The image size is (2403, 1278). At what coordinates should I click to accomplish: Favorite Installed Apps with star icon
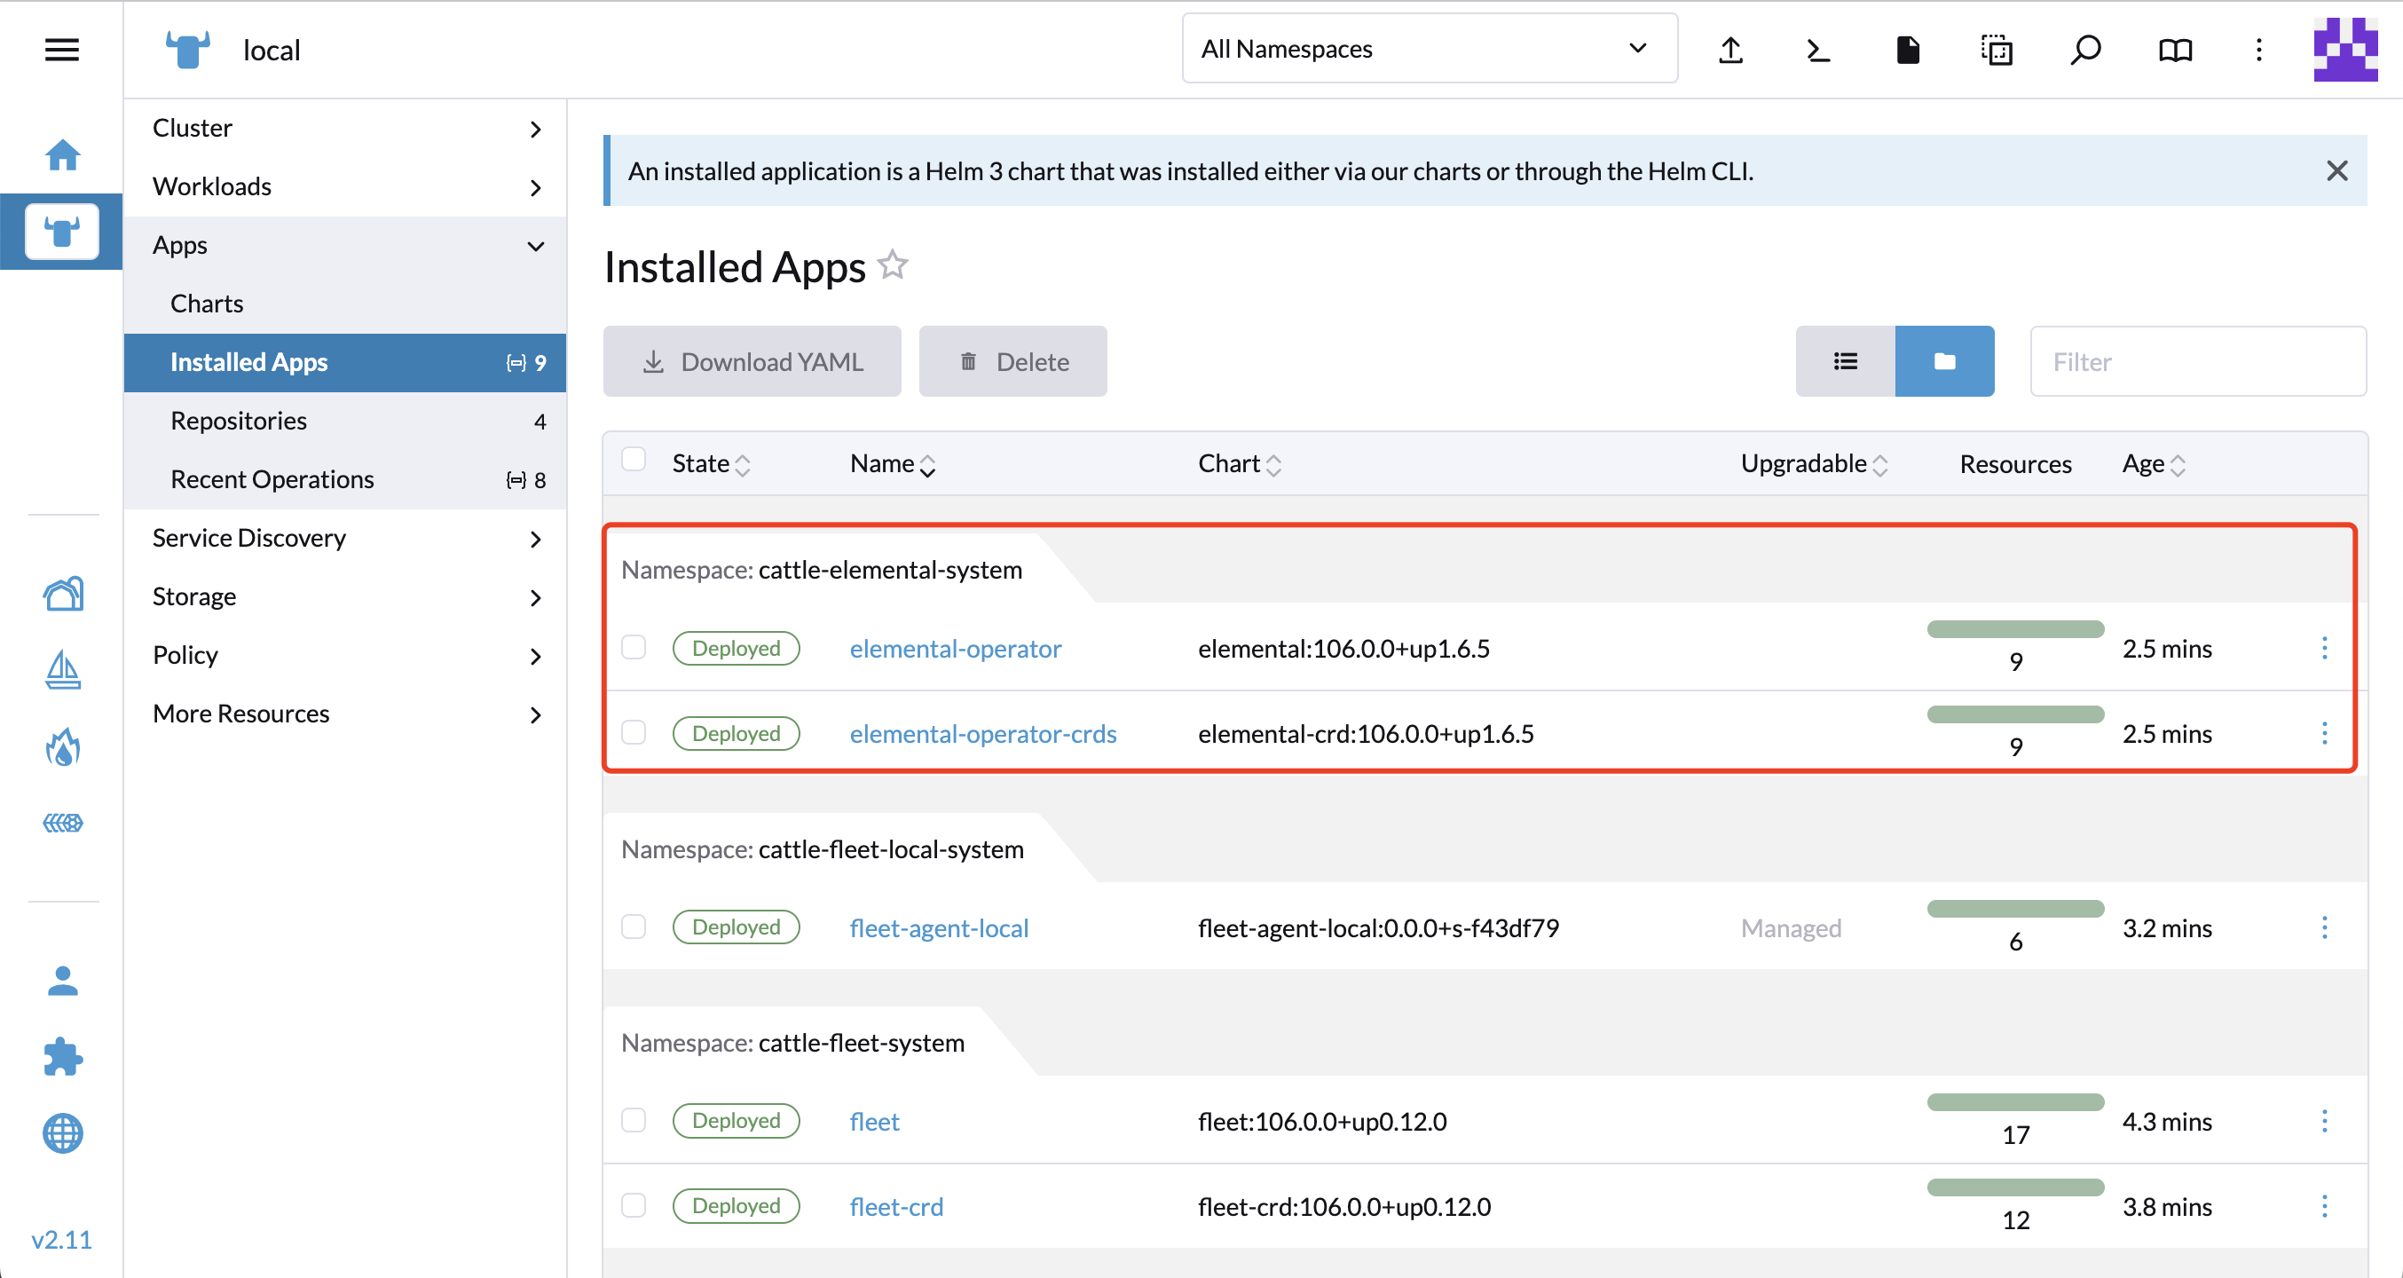tap(893, 266)
